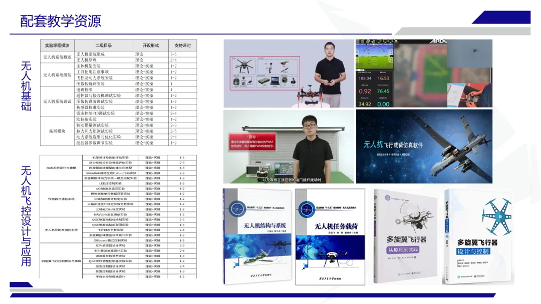Select the '主体机架安装' row entry

pyautogui.click(x=88, y=66)
